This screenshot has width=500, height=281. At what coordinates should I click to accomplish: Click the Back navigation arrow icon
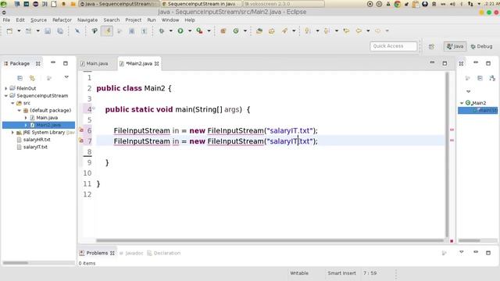point(359,31)
